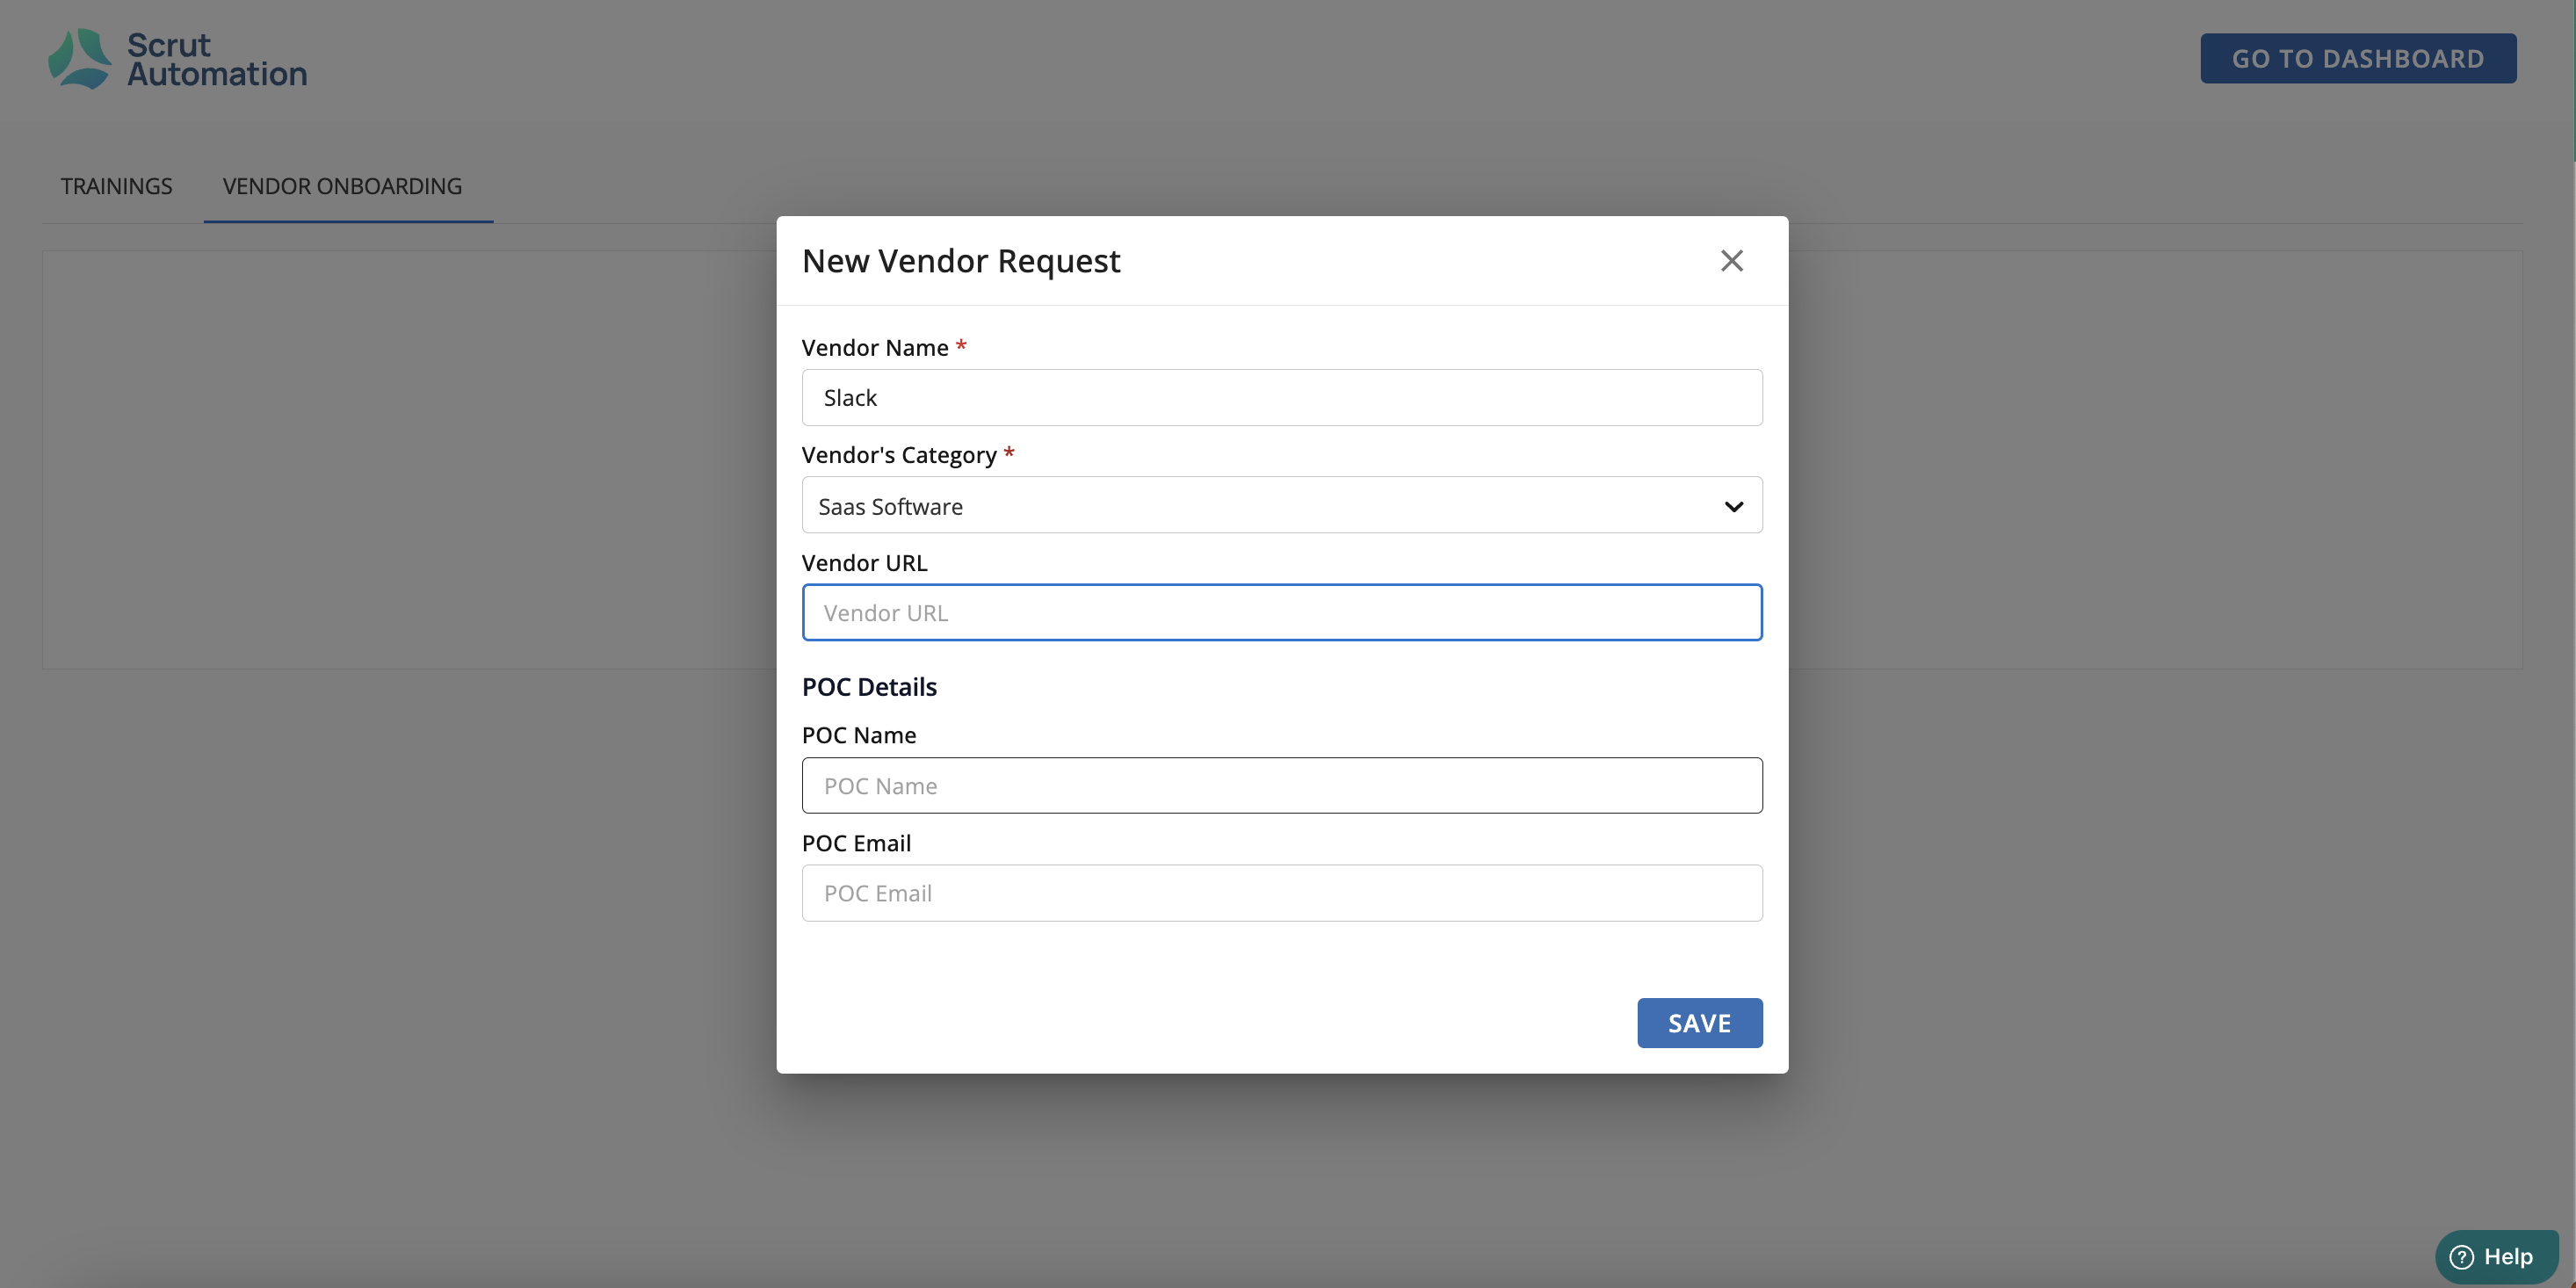Focus the POC Name input field
This screenshot has height=1288, width=2576.
pyautogui.click(x=1281, y=785)
